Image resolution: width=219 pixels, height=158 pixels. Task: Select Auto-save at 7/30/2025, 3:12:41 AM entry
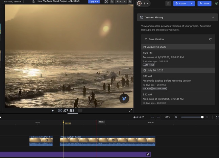point(178,98)
